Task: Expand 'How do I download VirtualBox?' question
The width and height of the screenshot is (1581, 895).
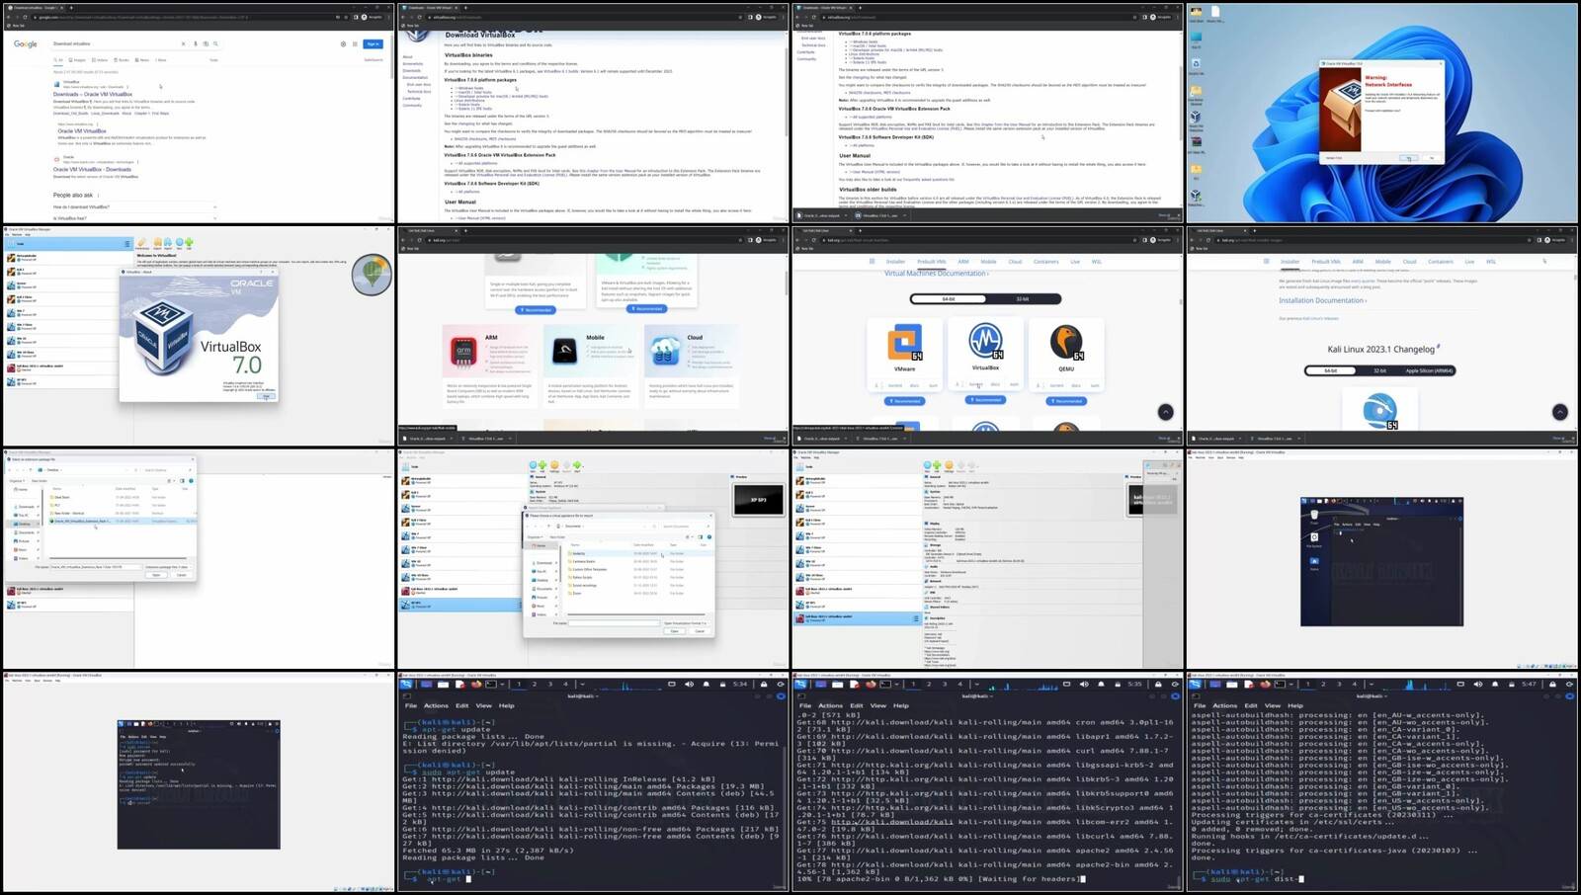Action: click(134, 206)
